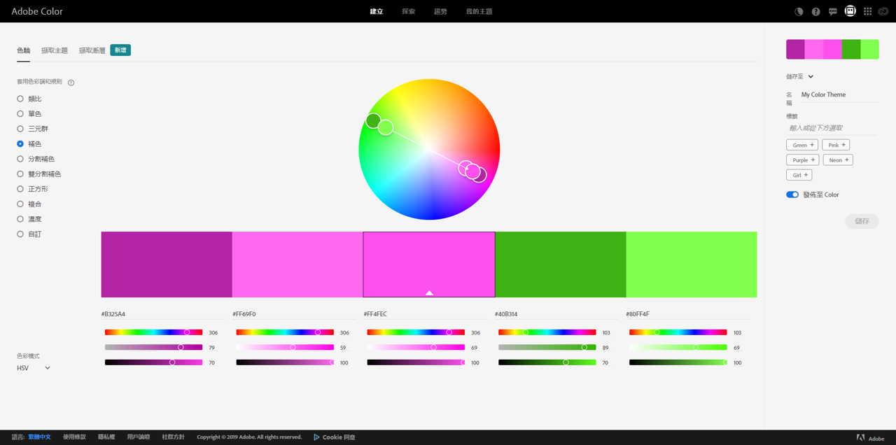Open the 使用條款 footer link

(x=74, y=437)
